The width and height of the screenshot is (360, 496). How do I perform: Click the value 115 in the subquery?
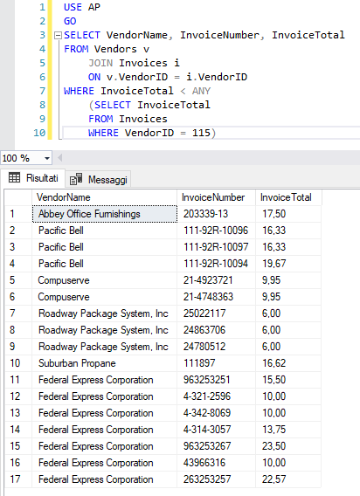(x=201, y=133)
